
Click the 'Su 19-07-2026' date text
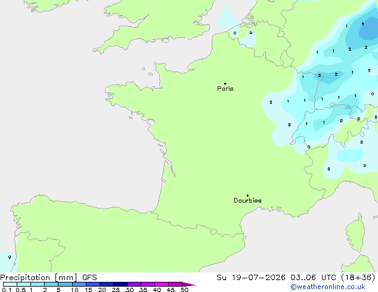pos(251,278)
